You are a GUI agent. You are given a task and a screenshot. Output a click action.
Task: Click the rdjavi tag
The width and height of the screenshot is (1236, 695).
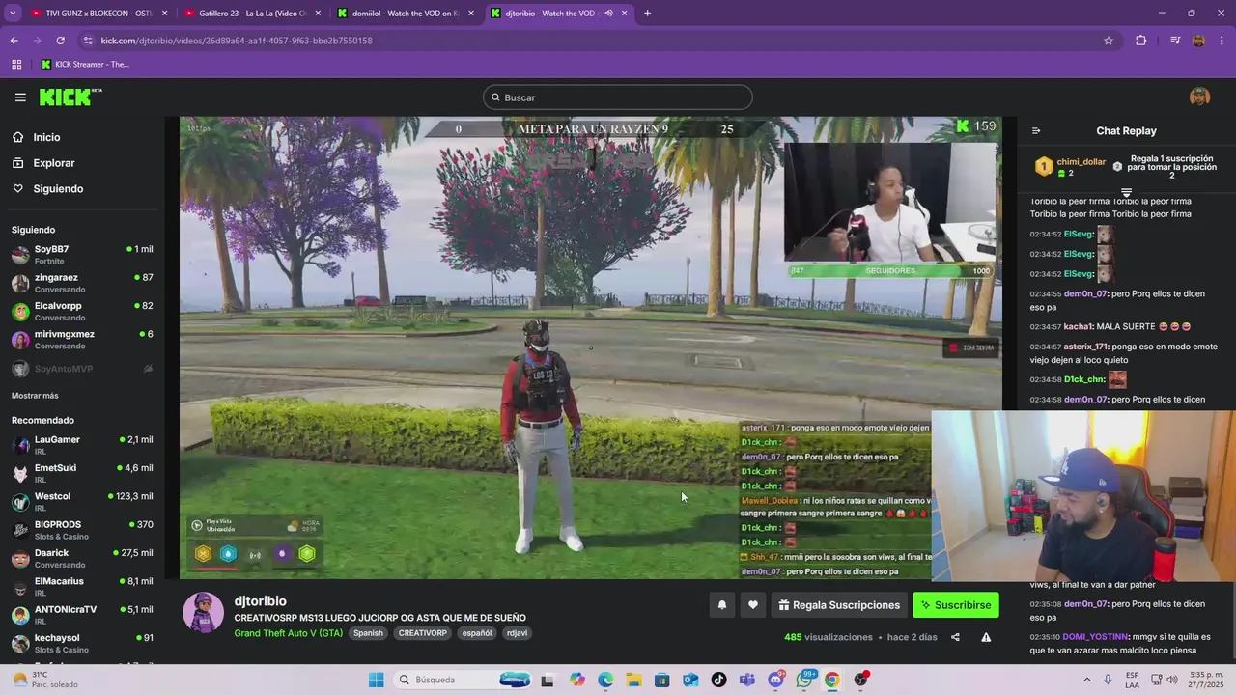(x=517, y=633)
